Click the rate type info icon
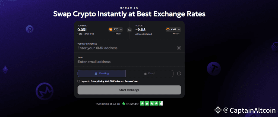278x117 pixels. click(x=179, y=73)
